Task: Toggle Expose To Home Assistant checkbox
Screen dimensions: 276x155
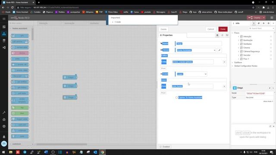Action: (x=176, y=98)
